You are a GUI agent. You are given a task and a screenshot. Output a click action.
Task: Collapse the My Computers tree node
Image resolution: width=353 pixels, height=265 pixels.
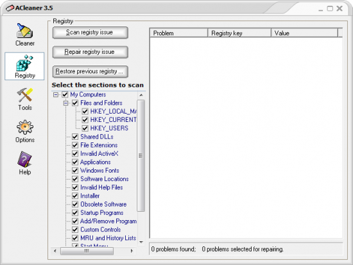(56, 94)
